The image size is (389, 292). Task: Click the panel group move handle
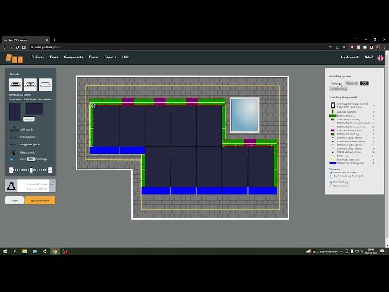click(93, 106)
